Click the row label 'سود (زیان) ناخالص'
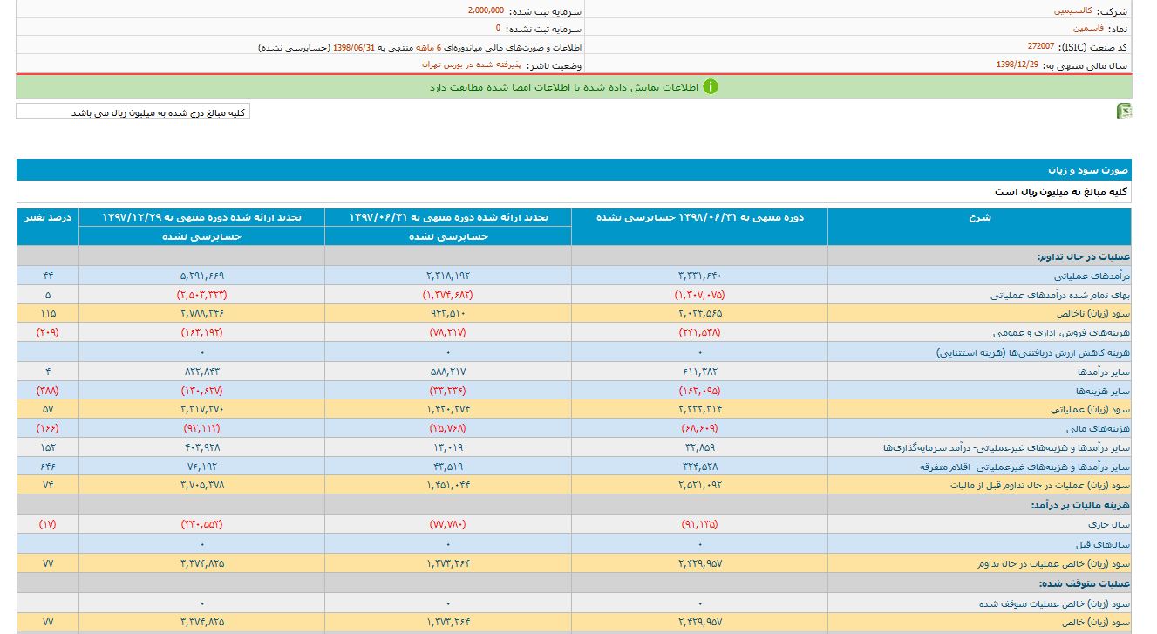Image resolution: width=1157 pixels, height=634 pixels. 1092,314
